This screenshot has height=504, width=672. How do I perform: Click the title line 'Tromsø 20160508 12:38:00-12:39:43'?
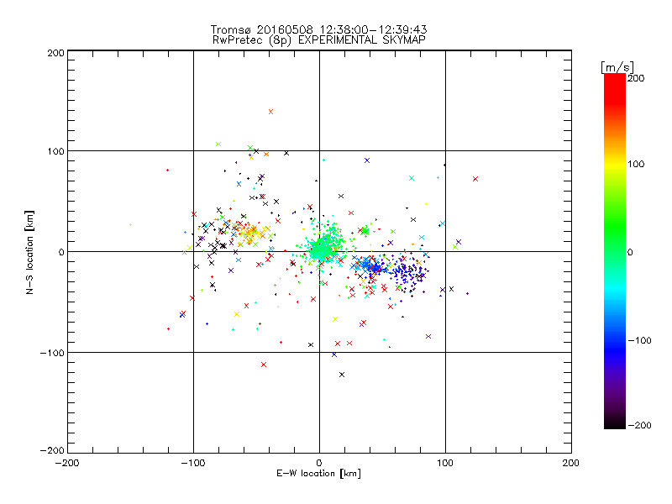click(x=318, y=29)
